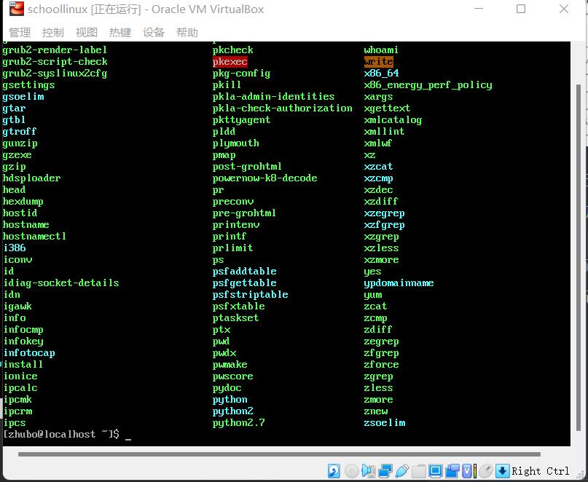Open the 视图 menu
Viewport: 588px width, 482px height.
point(86,33)
